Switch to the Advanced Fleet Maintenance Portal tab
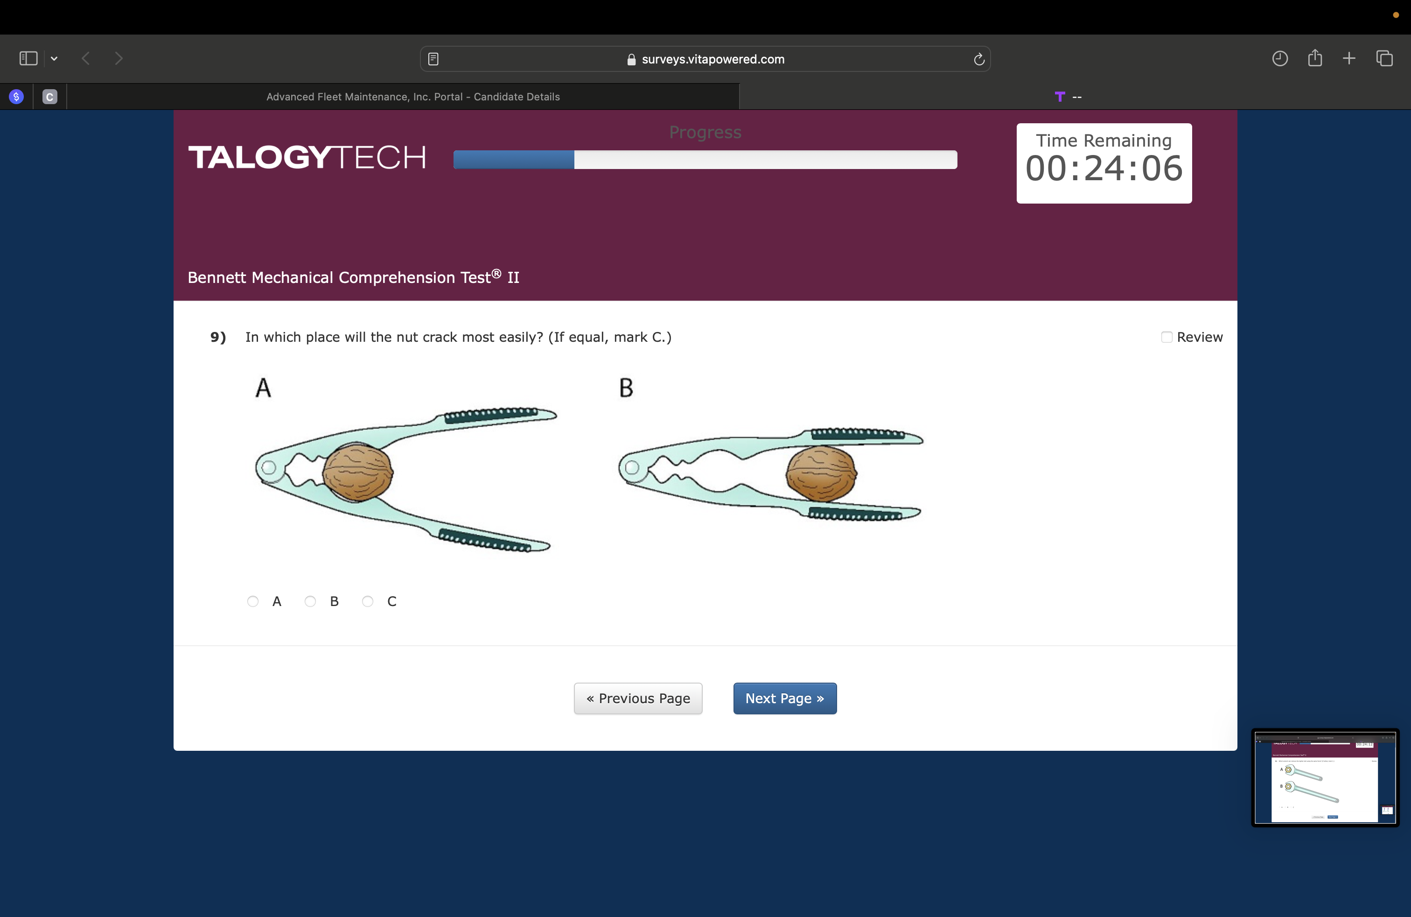The height and width of the screenshot is (917, 1411). tap(412, 97)
